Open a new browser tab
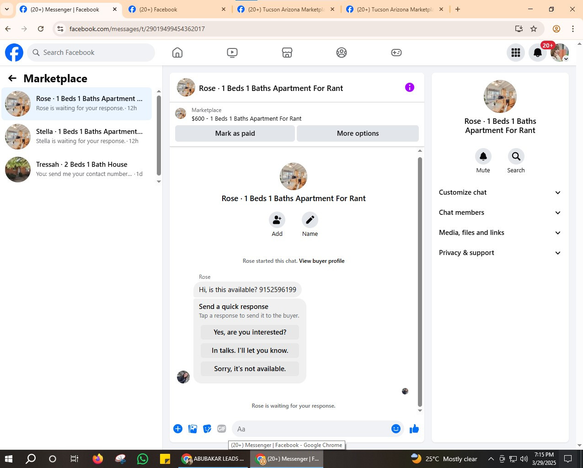Screen dimensions: 583x468 458,9
